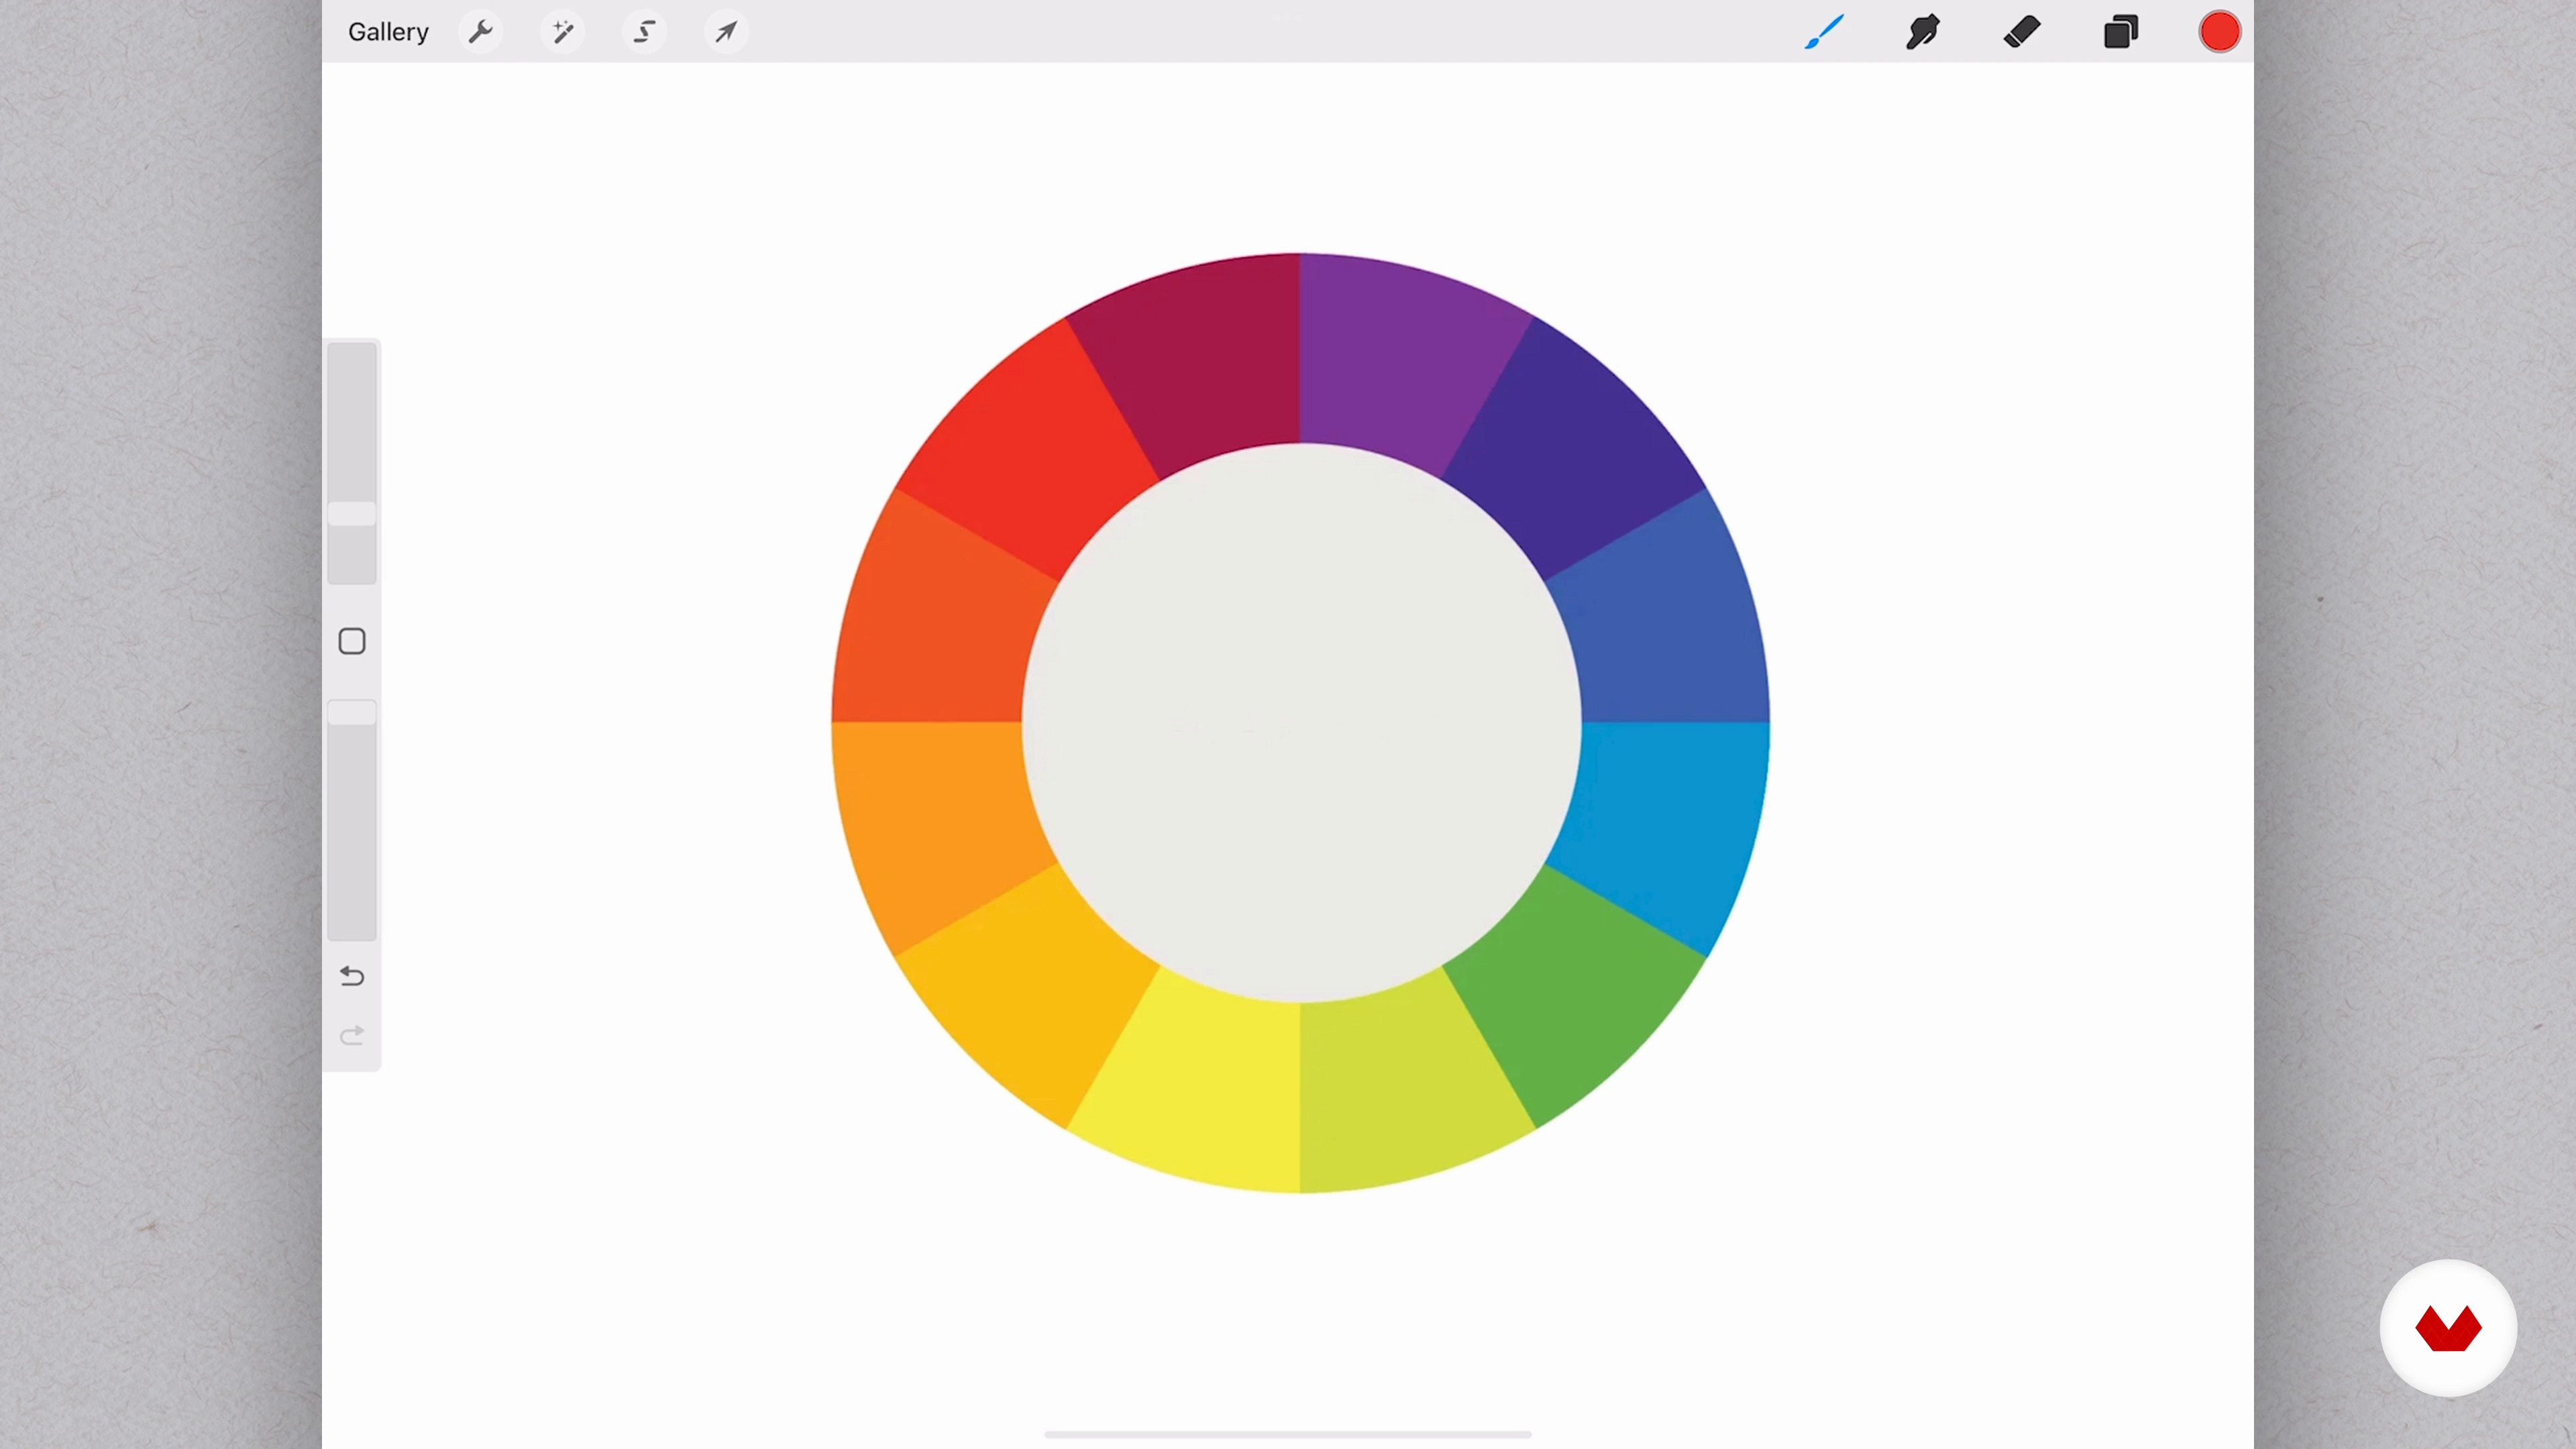Select the Transform arrow tool
Screen dimensions: 2576x1449
click(x=726, y=32)
